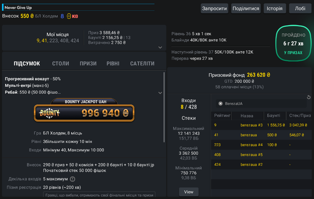This screenshot has width=314, height=199.
Task: Go to the САТЕЛІТИ tab
Action: click(142, 64)
